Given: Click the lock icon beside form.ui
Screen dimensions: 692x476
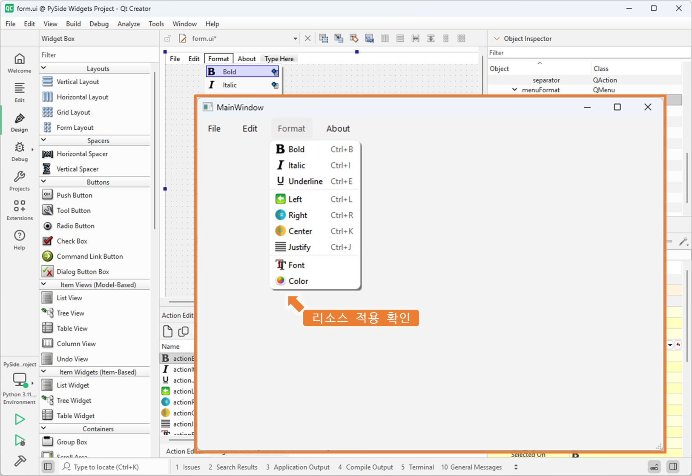Looking at the screenshot, I should click(x=168, y=38).
